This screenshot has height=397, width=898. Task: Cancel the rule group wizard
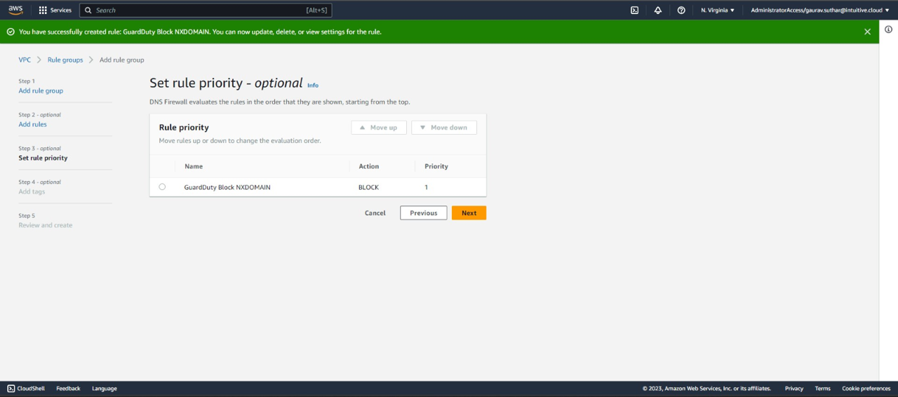pos(375,213)
